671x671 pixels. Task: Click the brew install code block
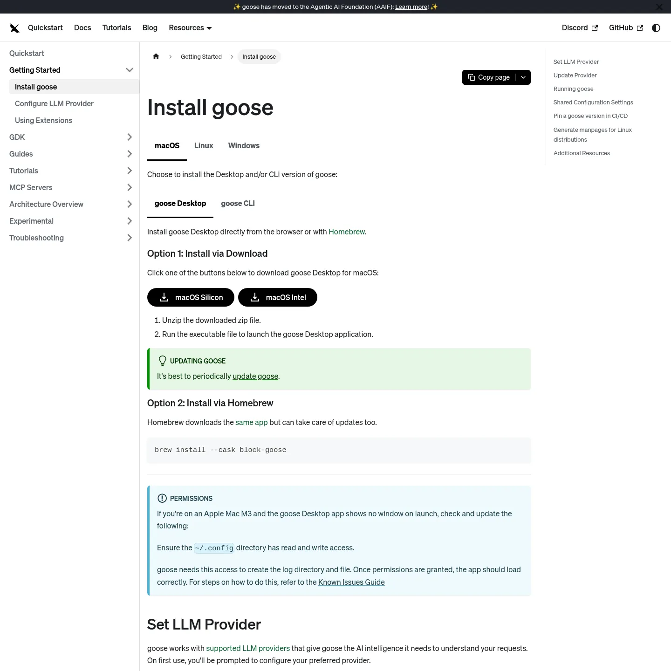(339, 450)
